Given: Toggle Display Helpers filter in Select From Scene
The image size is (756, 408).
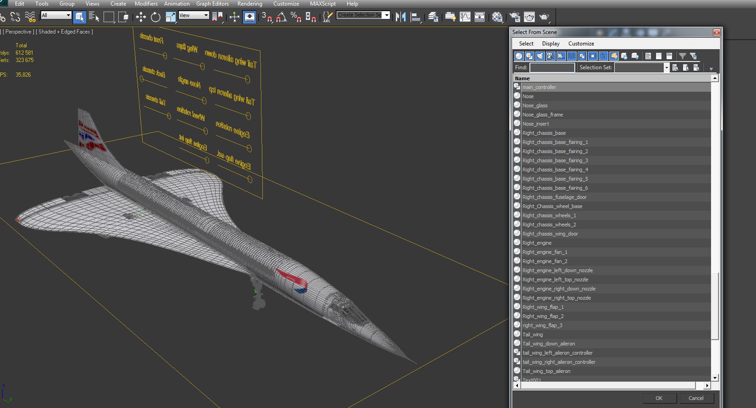Looking at the screenshot, I should coord(561,56).
